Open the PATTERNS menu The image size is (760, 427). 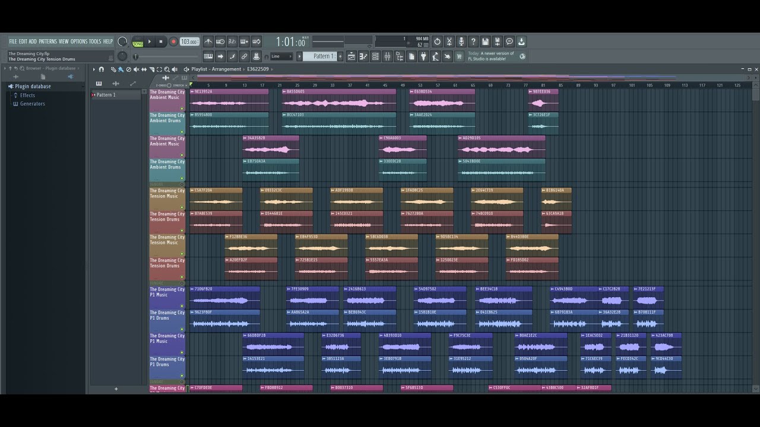[47, 42]
